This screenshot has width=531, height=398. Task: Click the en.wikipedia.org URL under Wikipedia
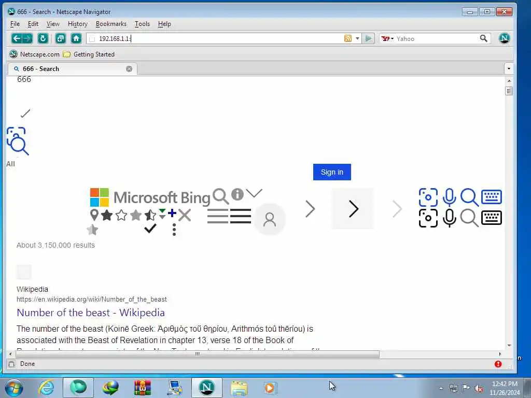(91, 299)
